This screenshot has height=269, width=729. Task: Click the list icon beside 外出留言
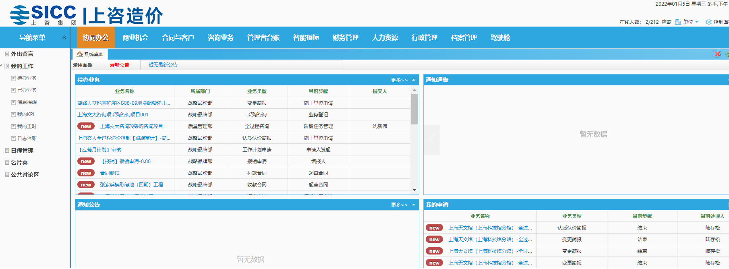click(x=7, y=54)
